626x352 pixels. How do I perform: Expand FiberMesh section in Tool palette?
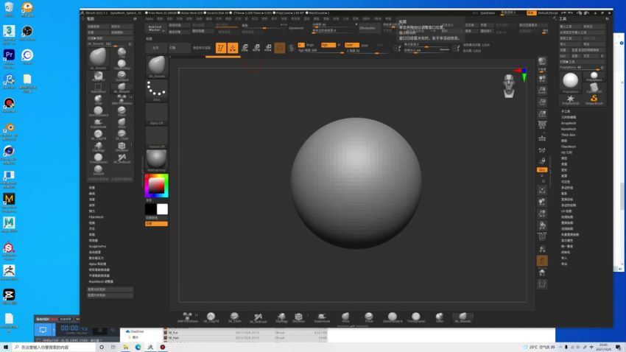(x=569, y=147)
